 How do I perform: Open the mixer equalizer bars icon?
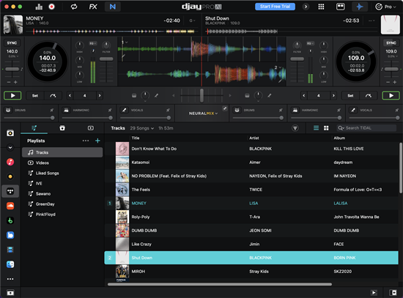(x=39, y=7)
